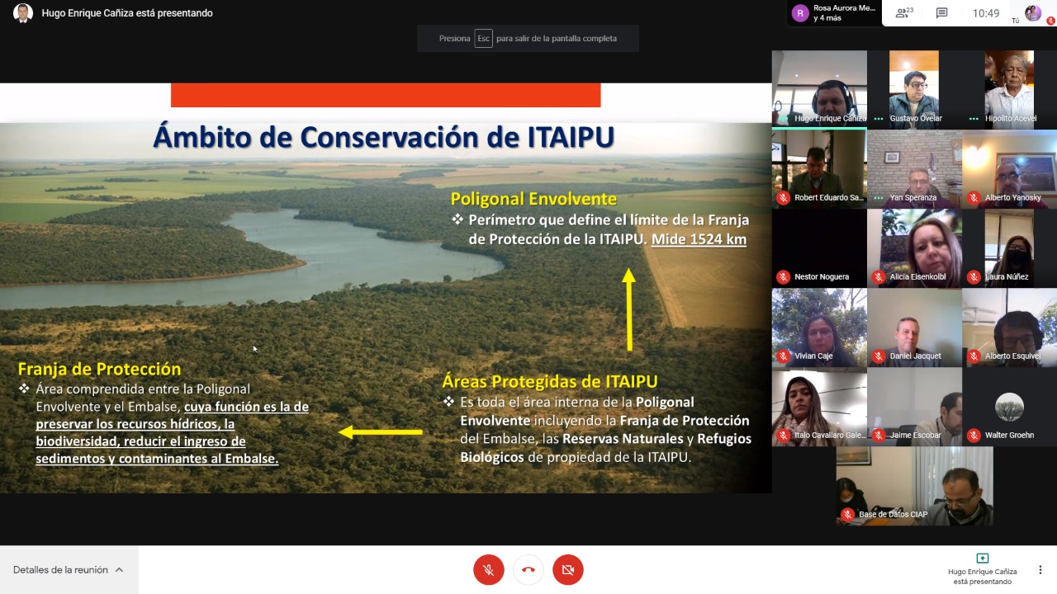
Task: Click the Poligonal Envolvente heading on slide
Action: [533, 199]
